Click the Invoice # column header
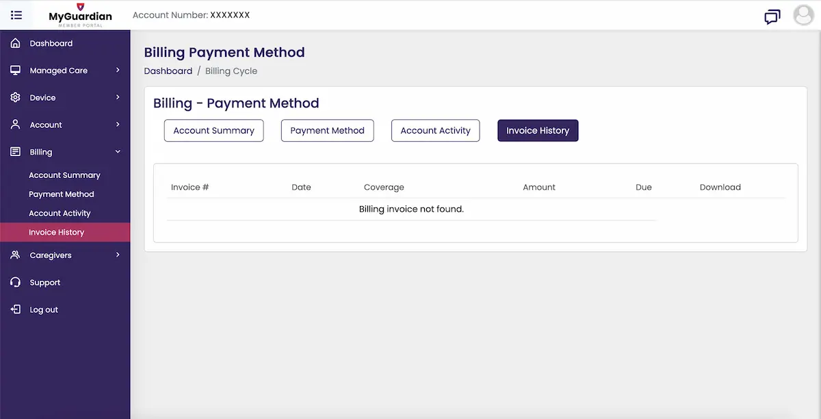The width and height of the screenshot is (821, 419). pos(190,186)
